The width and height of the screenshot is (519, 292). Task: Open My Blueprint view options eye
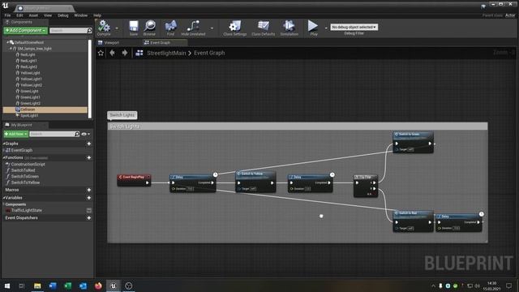[85, 134]
